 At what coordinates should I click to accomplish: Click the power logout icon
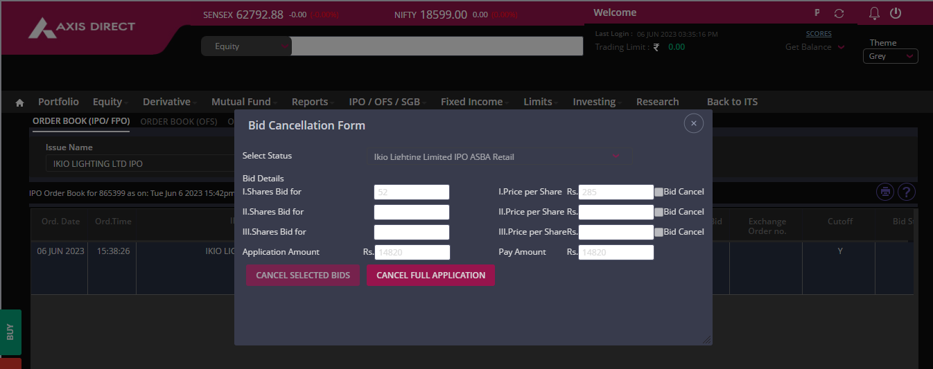(896, 13)
